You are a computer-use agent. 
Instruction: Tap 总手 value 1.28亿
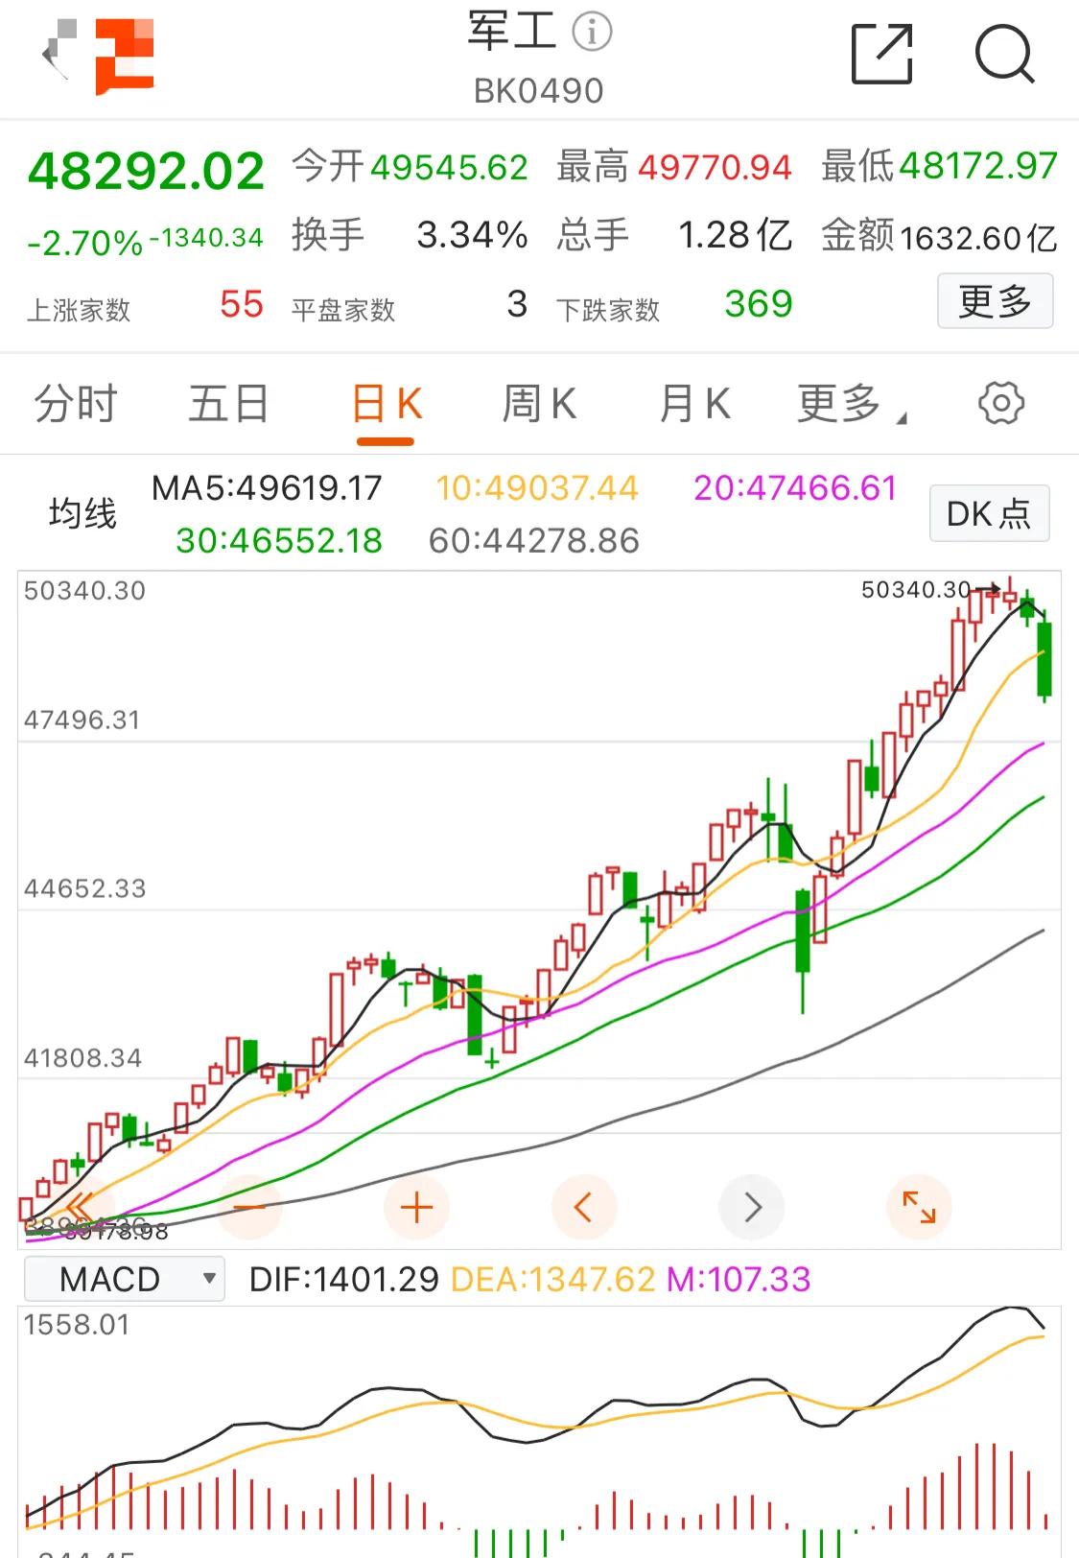tap(735, 234)
